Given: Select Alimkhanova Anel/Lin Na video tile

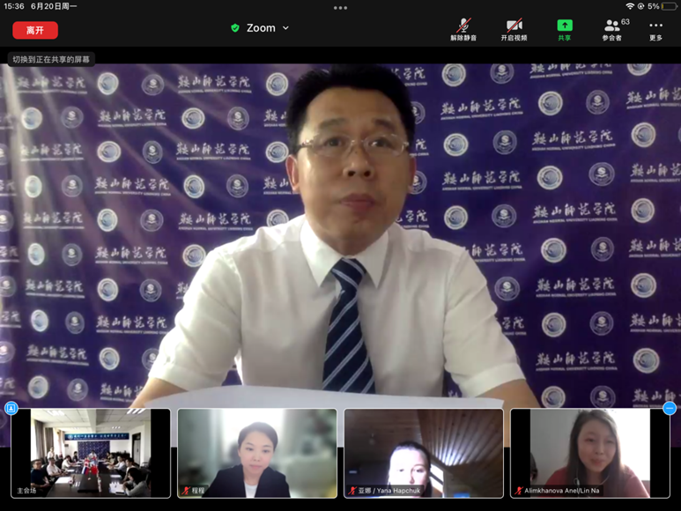Looking at the screenshot, I should point(589,452).
